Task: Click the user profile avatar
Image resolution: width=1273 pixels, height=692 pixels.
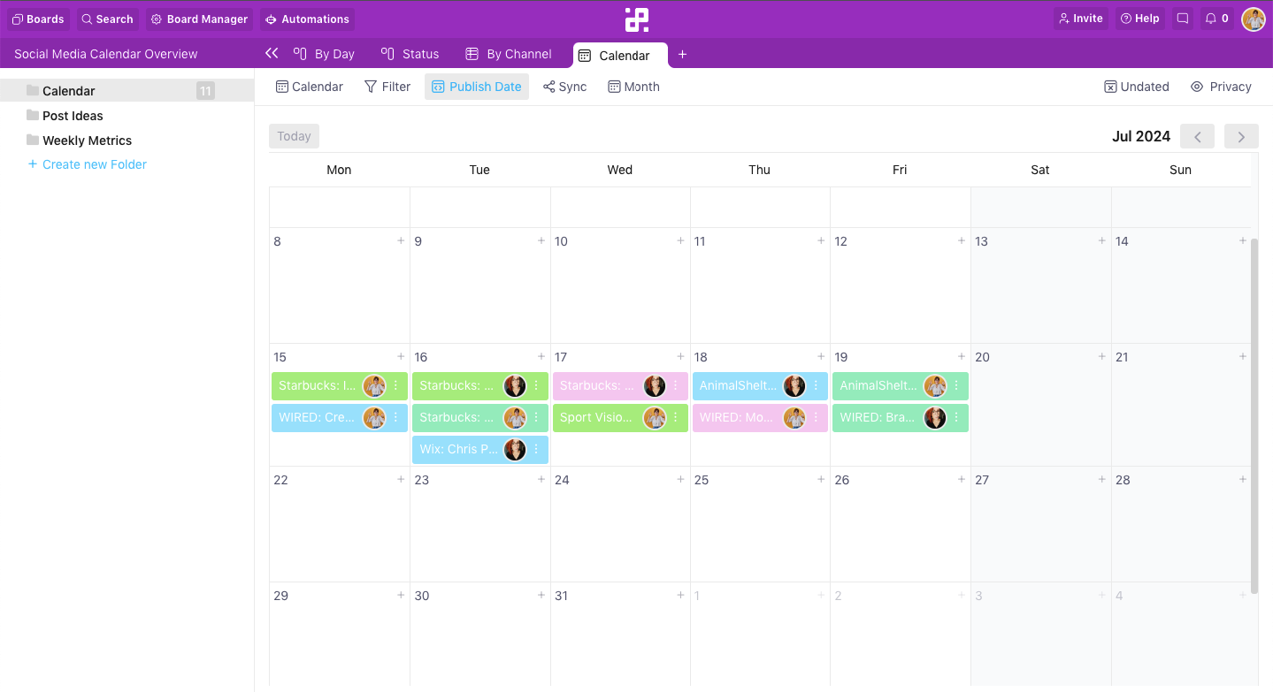Action: [x=1253, y=19]
